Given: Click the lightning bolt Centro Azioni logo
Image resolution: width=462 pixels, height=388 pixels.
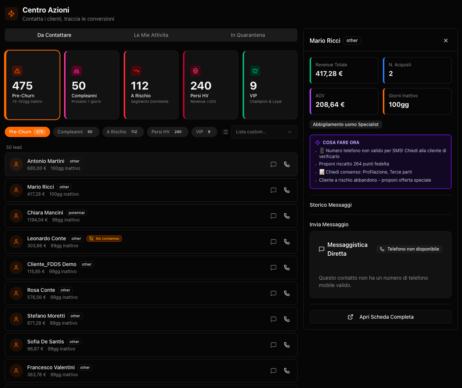Looking at the screenshot, I should 11,14.
